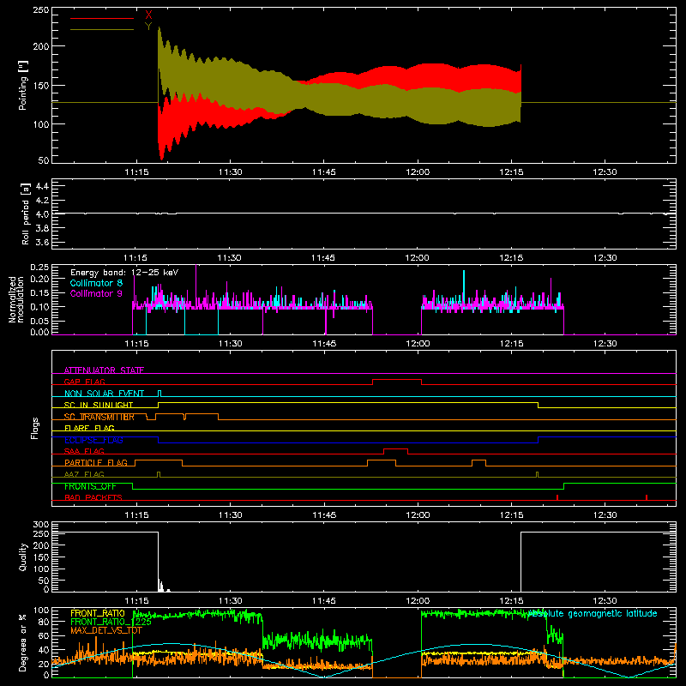Click the '0.00' modulation tick label

[x=39, y=332]
